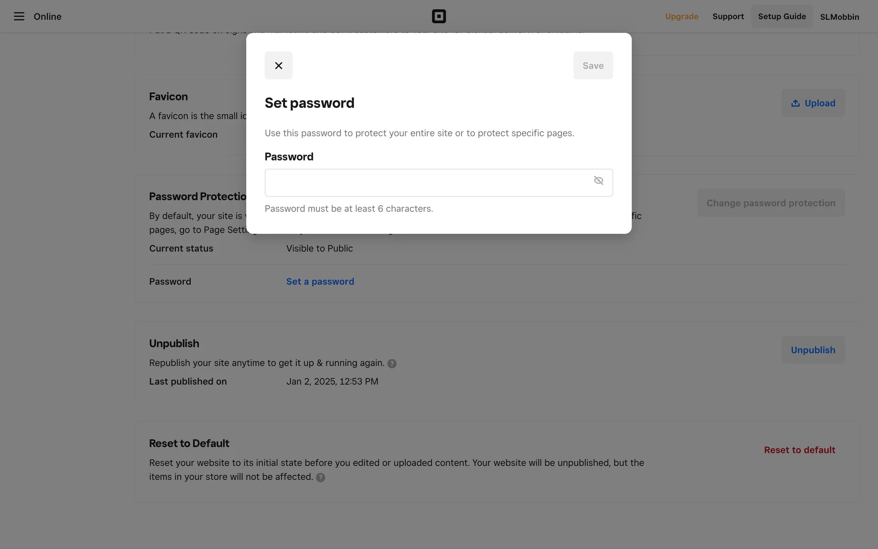Click the Set a password link
This screenshot has width=878, height=549.
(320, 282)
